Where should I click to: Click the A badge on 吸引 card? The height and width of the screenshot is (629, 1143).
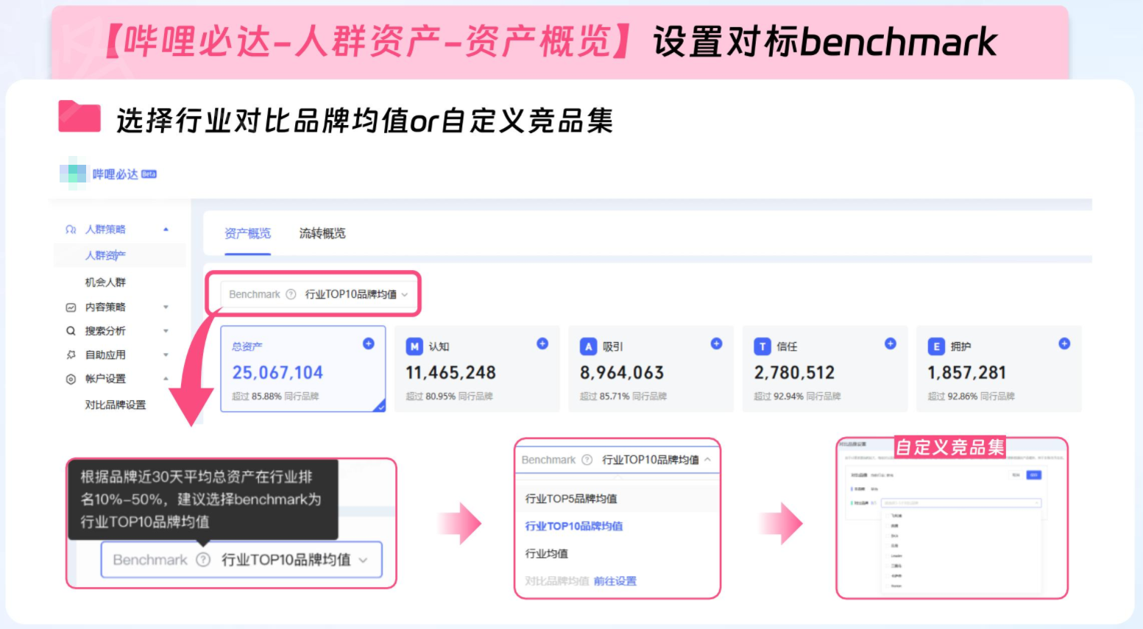tap(588, 347)
